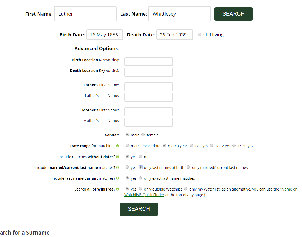Choose +/-30 yrs date range
302x237 pixels.
pos(234,145)
